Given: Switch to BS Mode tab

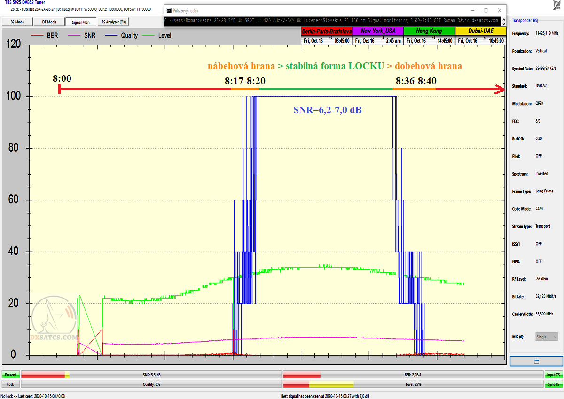Looking at the screenshot, I should (17, 22).
